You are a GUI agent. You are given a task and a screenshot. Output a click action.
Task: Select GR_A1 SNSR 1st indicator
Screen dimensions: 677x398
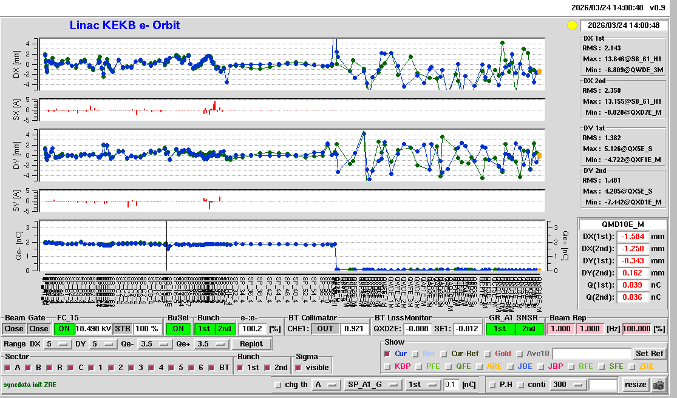coord(500,329)
